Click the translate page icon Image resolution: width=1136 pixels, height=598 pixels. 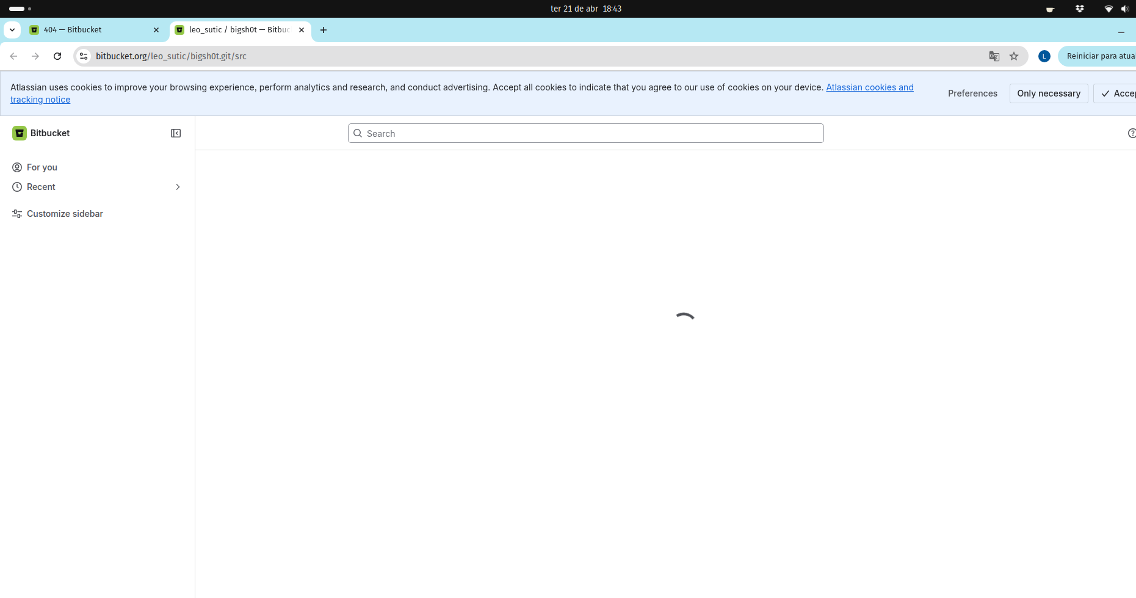[994, 56]
